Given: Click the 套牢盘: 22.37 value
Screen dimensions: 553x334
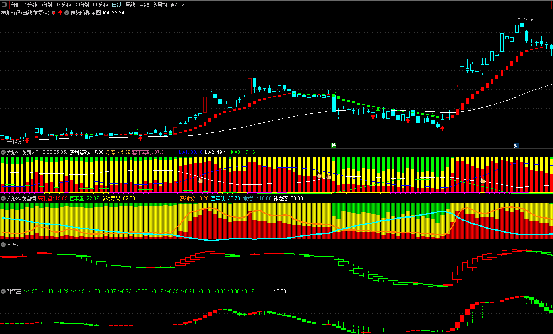Looking at the screenshot, I should 84,198.
